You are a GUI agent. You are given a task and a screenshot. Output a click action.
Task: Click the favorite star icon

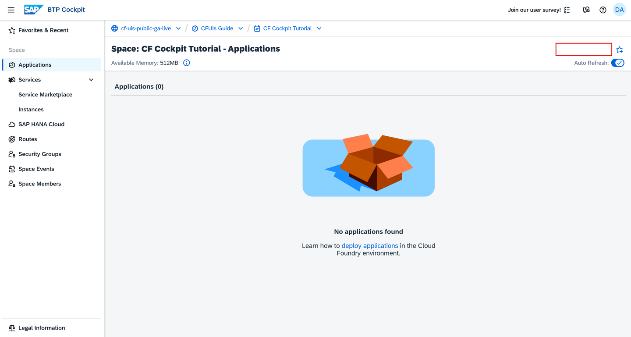point(620,50)
